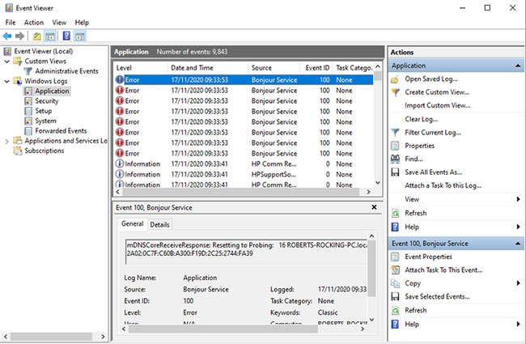Open the Help menu in menu bar
Image resolution: width=526 pixels, height=344 pixels.
[x=82, y=23]
